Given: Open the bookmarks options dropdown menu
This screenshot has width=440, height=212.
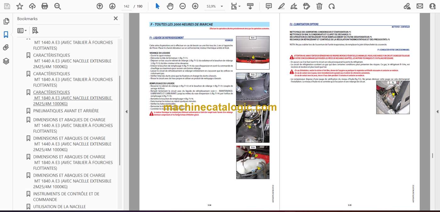Looking at the screenshot, I should click(x=22, y=30).
